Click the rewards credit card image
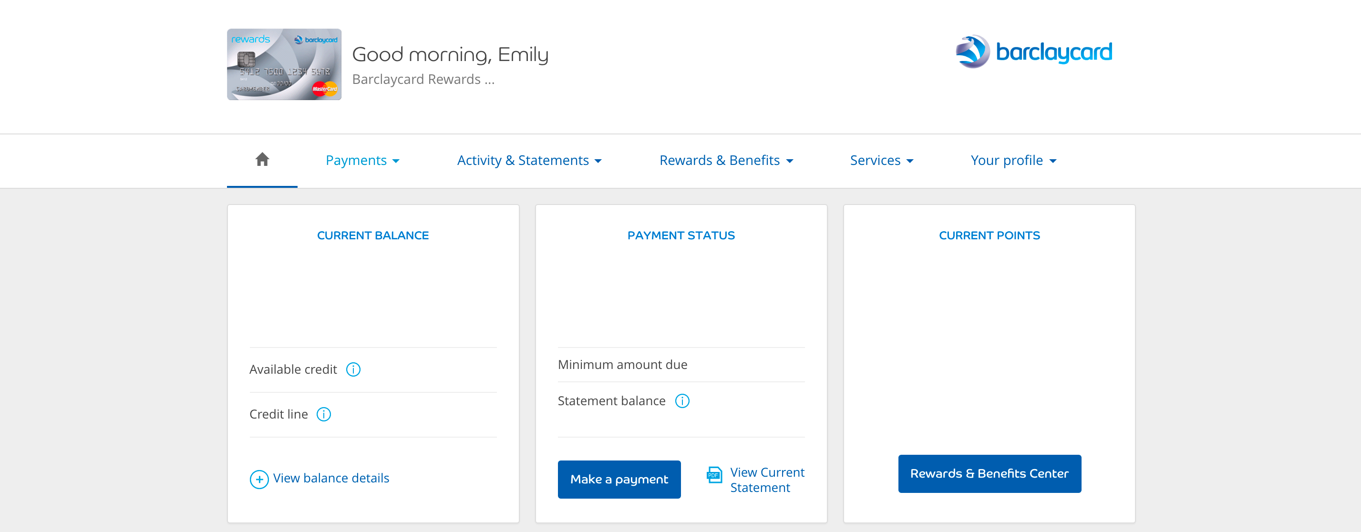The width and height of the screenshot is (1361, 532). click(284, 64)
